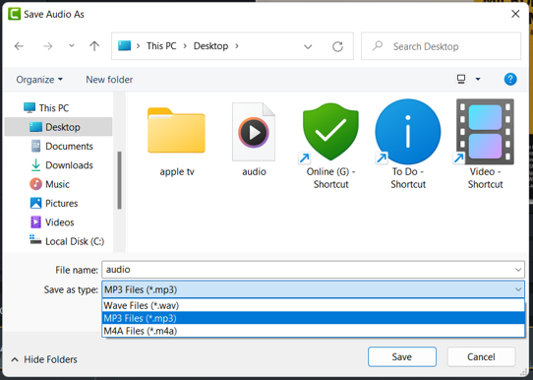Choose M4A Files (*.m4a) format
The image size is (533, 380).
click(x=313, y=331)
